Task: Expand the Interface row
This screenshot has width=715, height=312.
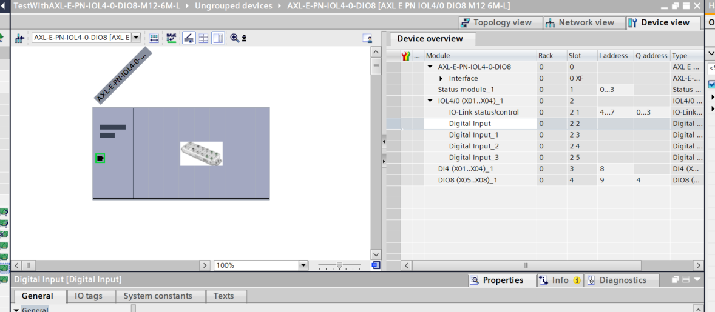Action: 441,79
